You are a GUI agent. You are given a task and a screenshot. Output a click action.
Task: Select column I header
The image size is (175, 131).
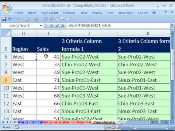point(48,33)
